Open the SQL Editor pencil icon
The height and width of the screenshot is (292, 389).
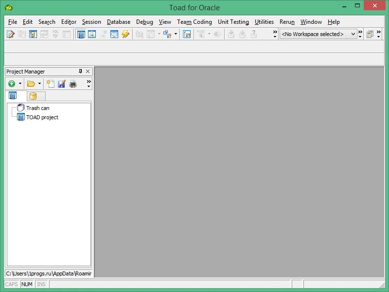coord(10,34)
